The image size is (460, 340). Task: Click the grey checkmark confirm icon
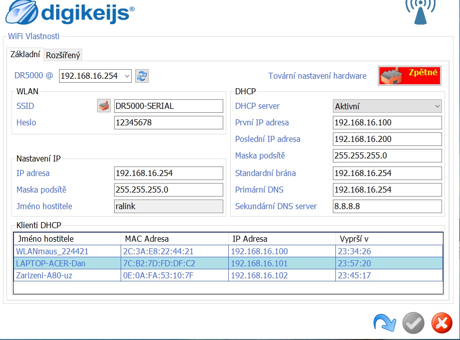[x=413, y=322]
